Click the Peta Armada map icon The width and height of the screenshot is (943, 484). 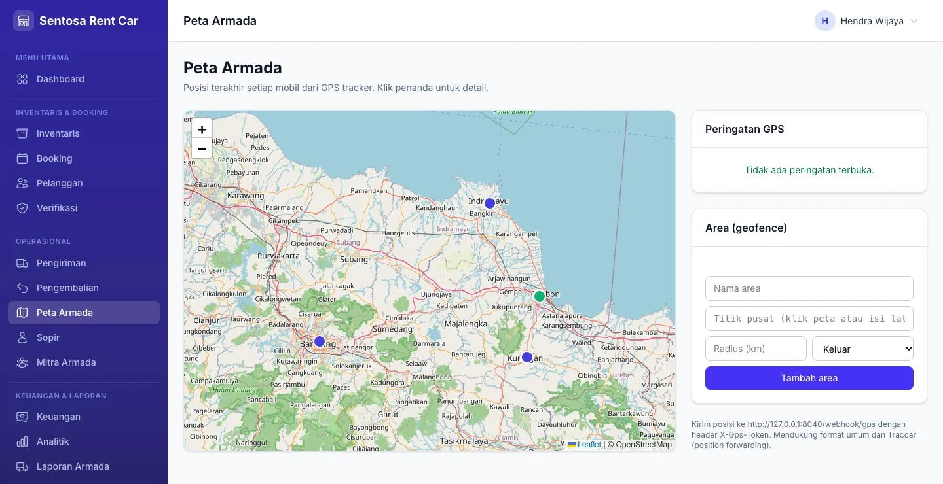pos(22,313)
